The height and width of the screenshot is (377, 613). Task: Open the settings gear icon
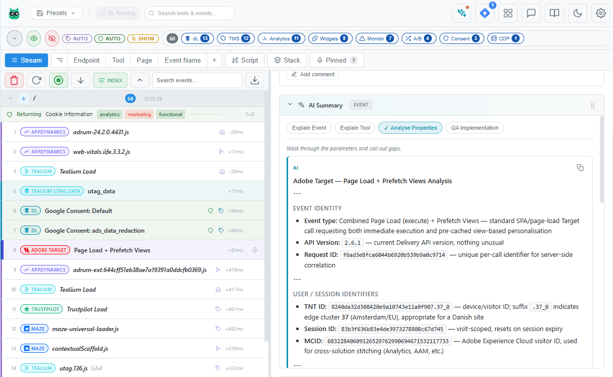coord(601,13)
